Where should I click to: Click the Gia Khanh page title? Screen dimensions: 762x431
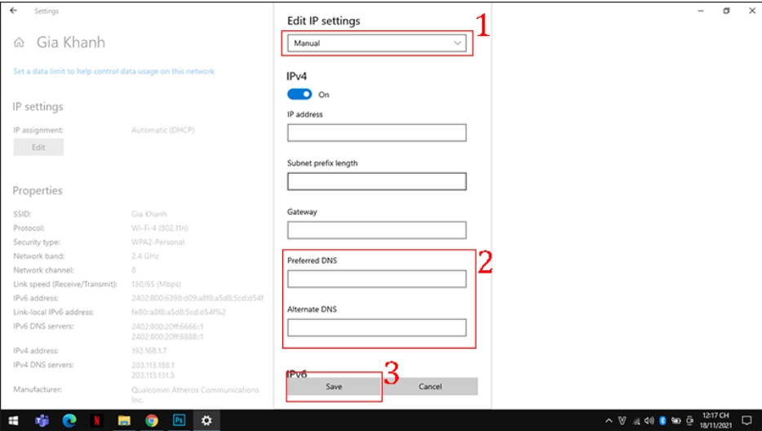71,42
